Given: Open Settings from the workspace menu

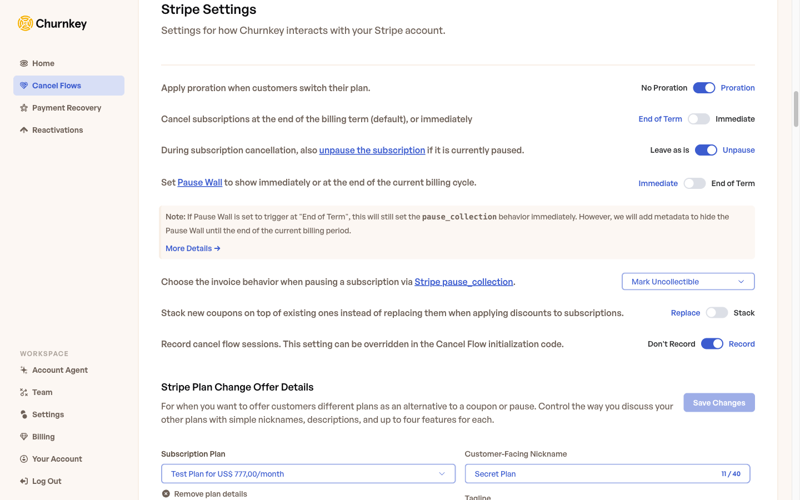Looking at the screenshot, I should pos(48,414).
